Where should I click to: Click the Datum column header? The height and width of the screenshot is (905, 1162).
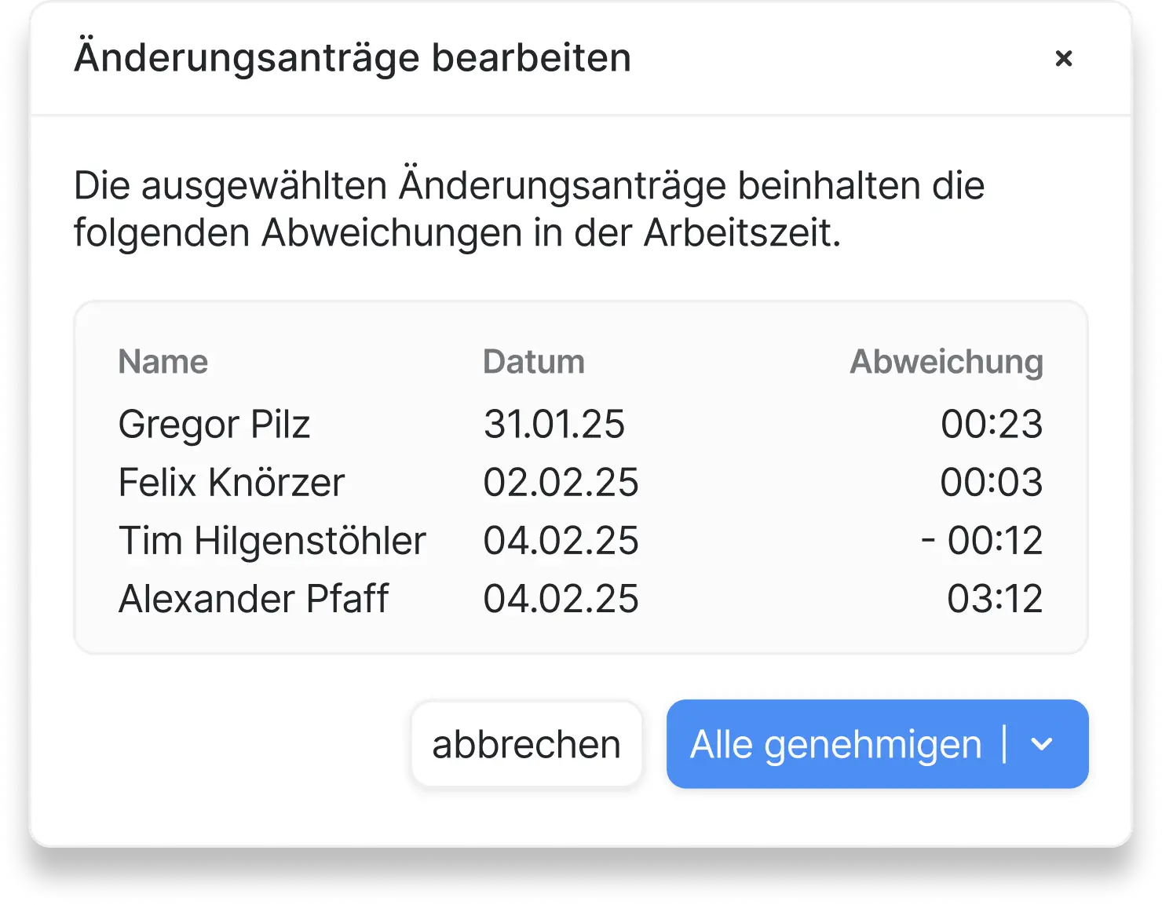coord(533,362)
